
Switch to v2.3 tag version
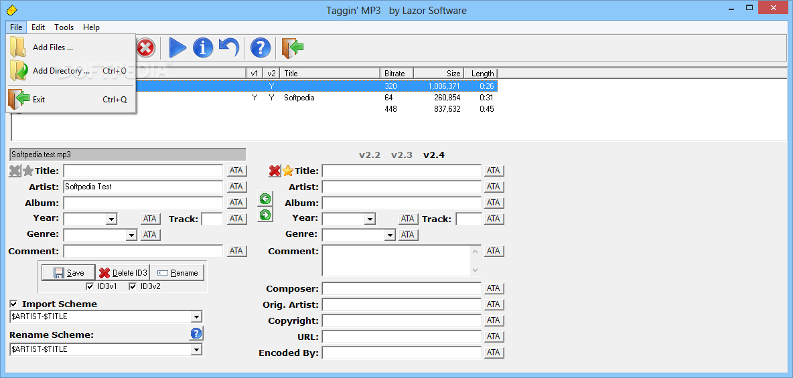(402, 155)
